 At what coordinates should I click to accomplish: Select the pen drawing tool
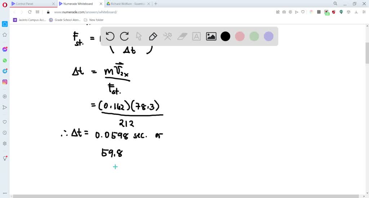tap(153, 36)
